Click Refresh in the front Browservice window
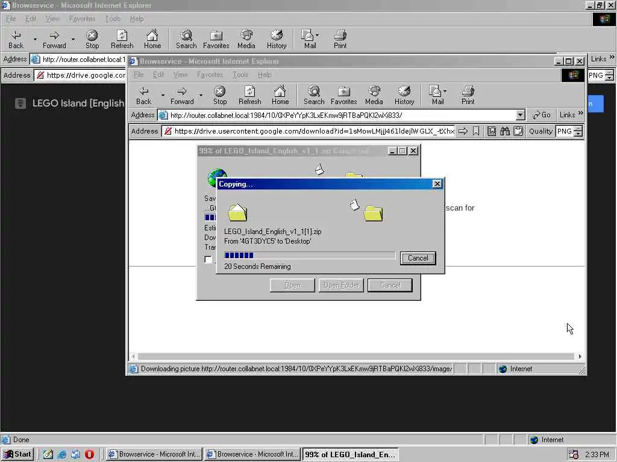The height and width of the screenshot is (462, 617). coord(249,96)
